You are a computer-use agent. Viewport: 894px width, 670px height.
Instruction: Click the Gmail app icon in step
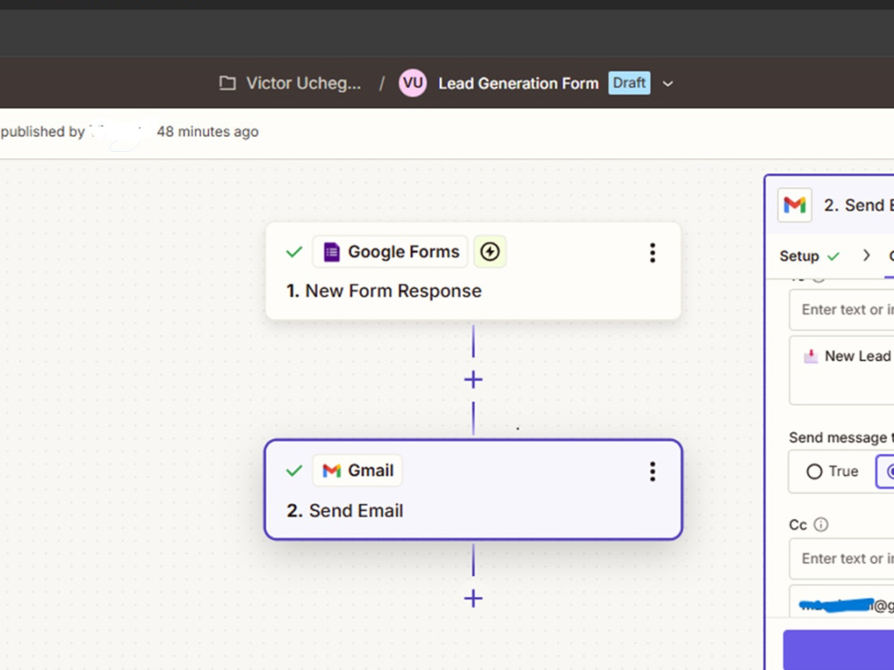pyautogui.click(x=332, y=471)
